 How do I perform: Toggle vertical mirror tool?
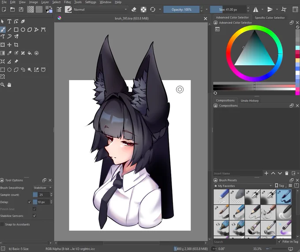[270, 9]
